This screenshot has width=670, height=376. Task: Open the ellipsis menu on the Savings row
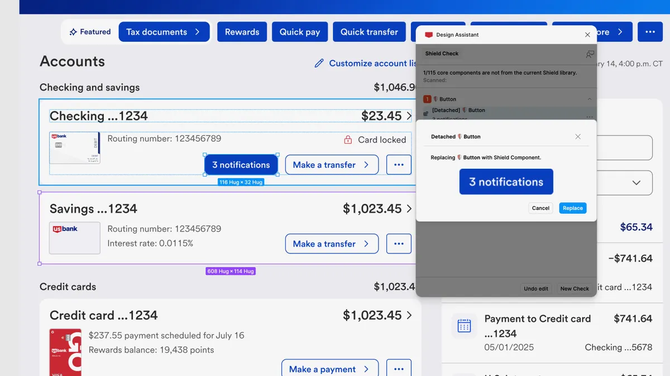point(399,243)
